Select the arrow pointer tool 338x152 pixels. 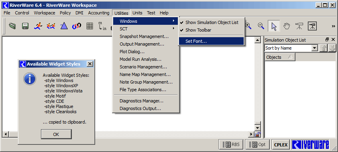click(274, 26)
